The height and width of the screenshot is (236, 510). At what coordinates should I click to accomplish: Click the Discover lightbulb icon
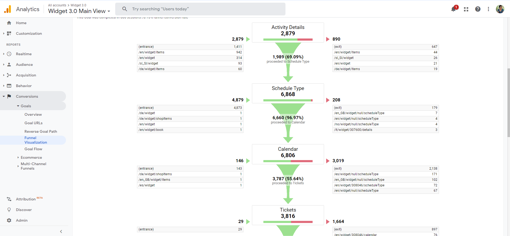pyautogui.click(x=9, y=210)
